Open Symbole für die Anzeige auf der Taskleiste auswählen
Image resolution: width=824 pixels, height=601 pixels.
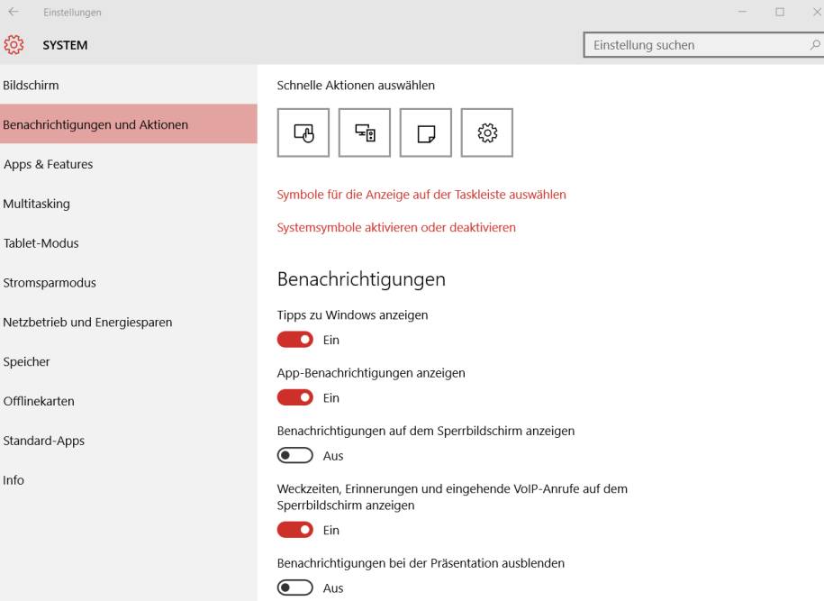[x=421, y=195]
